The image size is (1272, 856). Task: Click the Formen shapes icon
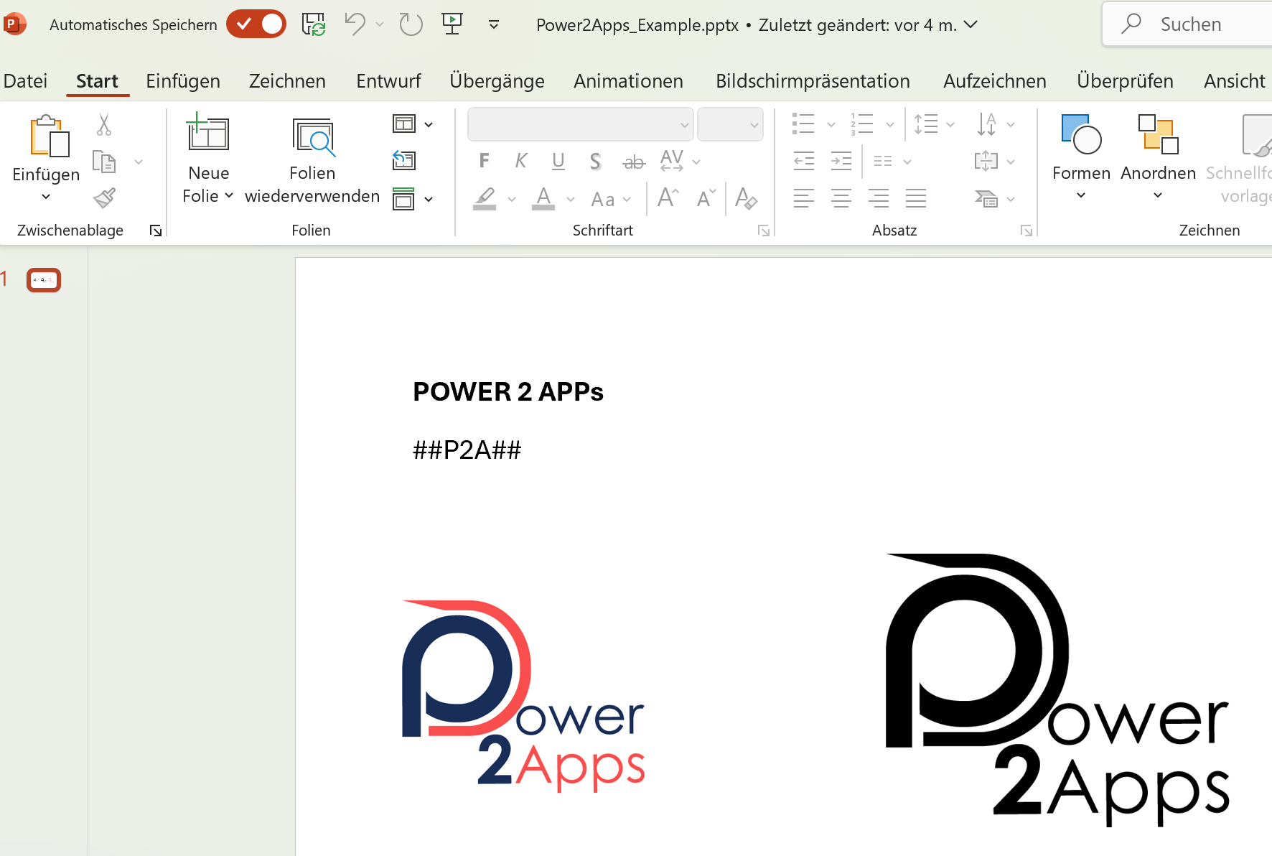1080,134
